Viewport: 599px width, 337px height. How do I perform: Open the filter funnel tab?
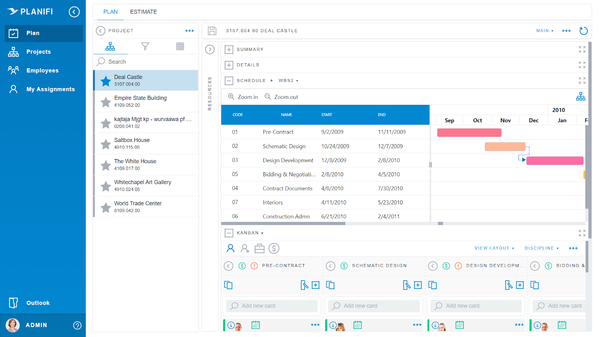pyautogui.click(x=145, y=46)
